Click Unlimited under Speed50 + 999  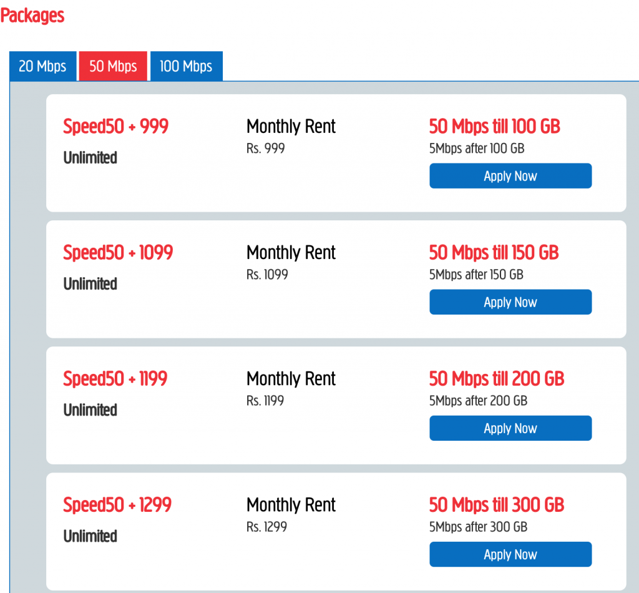point(90,158)
